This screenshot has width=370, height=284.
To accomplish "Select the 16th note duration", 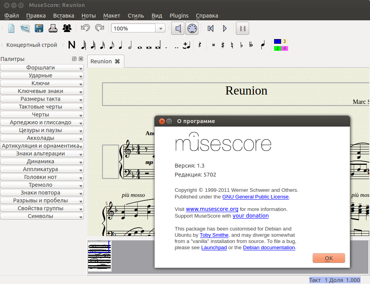I will pos(103,45).
